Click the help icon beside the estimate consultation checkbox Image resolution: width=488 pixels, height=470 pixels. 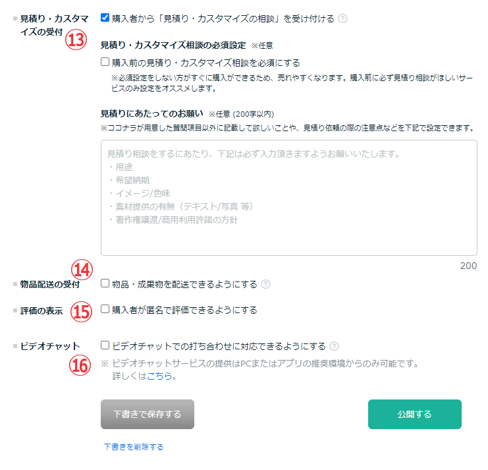pos(342,18)
